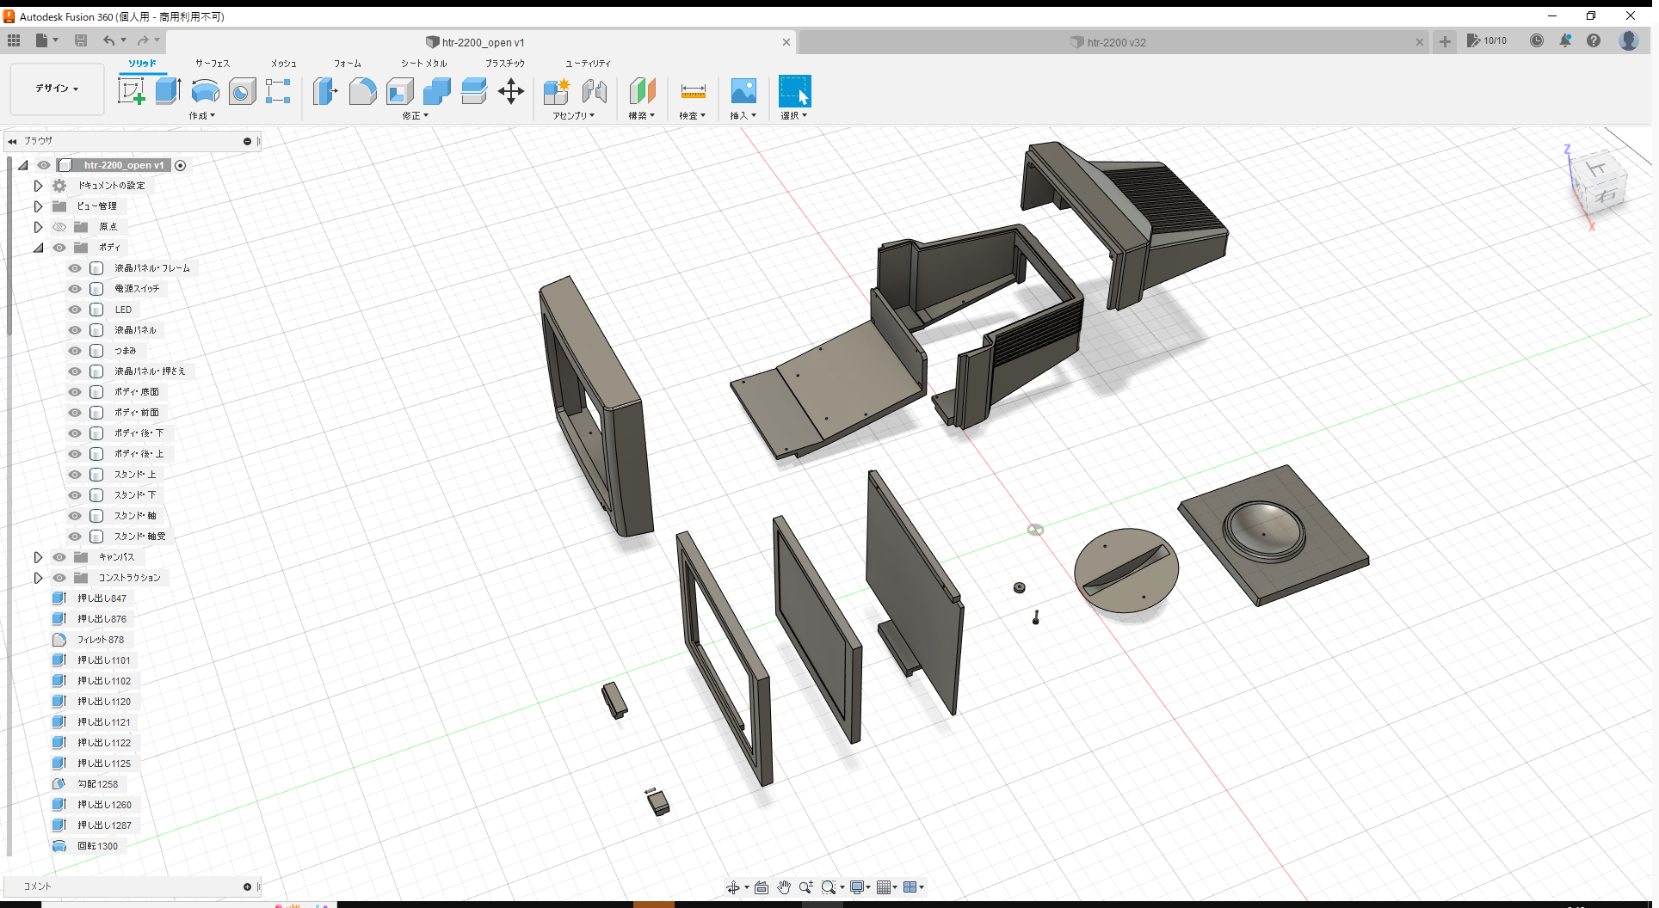Toggle visibility of the つまみ body
This screenshot has height=908, width=1659.
click(74, 350)
